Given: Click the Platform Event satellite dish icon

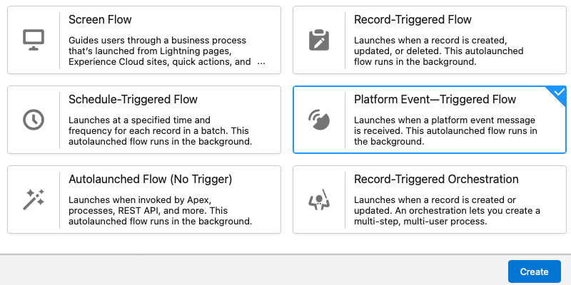Looking at the screenshot, I should (x=319, y=120).
